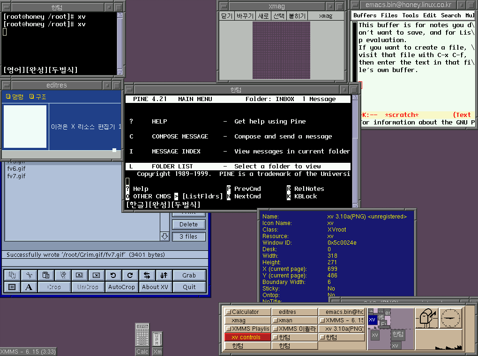Click the paste icon in xv controls
This screenshot has height=356, width=478.
pos(46,275)
